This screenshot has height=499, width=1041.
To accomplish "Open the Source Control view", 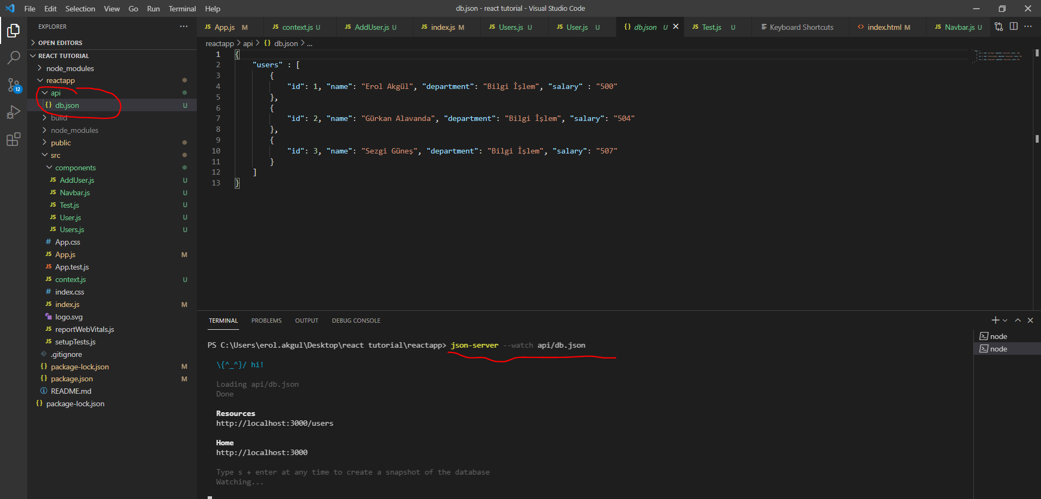I will [x=14, y=85].
